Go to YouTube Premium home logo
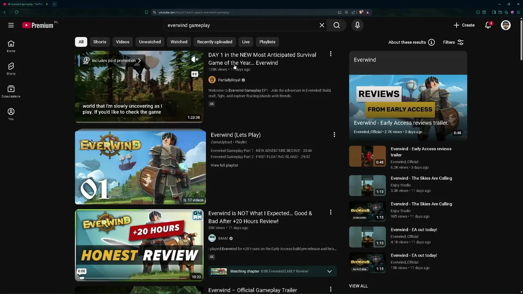 [x=38, y=25]
